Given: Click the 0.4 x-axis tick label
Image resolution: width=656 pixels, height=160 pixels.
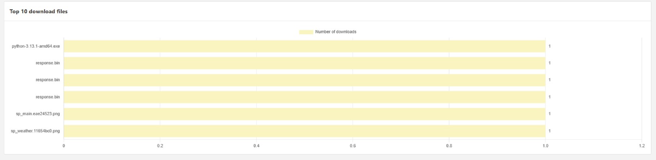Looking at the screenshot, I should pyautogui.click(x=257, y=146).
